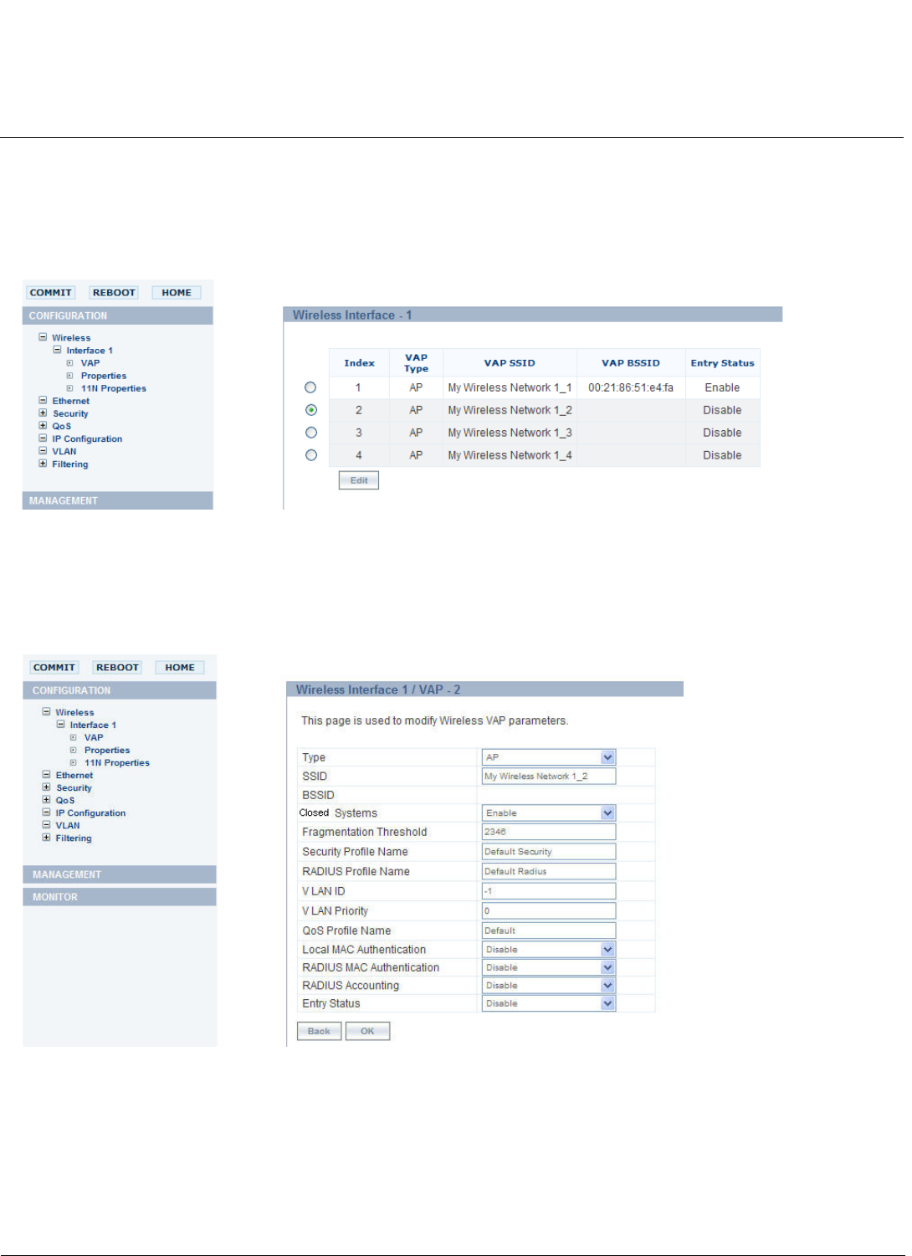Click the OK button
The width and height of the screenshot is (912, 1256).
tap(367, 1031)
